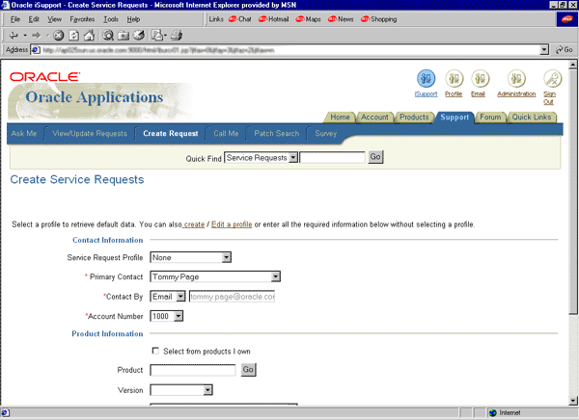Image resolution: width=579 pixels, height=420 pixels.
Task: Open the Mail toolbar icon
Action: [x=157, y=36]
